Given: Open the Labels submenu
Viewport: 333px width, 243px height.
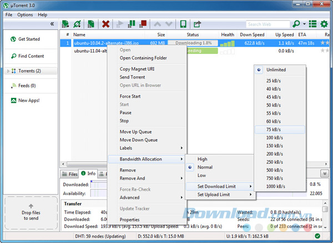Looking at the screenshot, I should tap(147, 148).
